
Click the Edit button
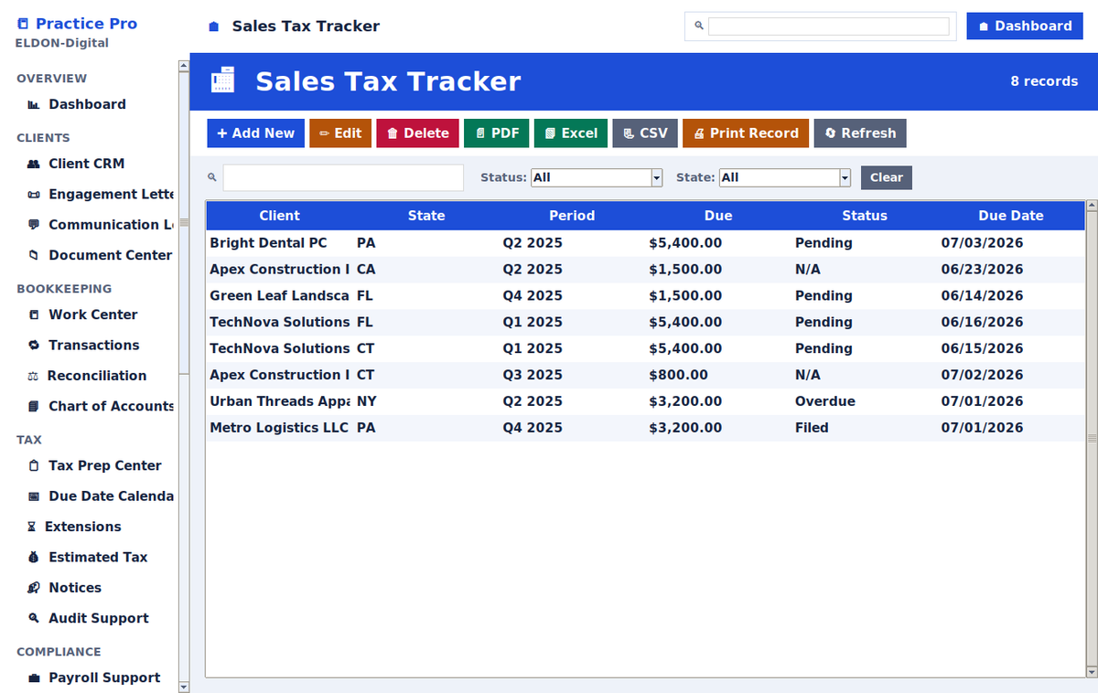(x=340, y=133)
